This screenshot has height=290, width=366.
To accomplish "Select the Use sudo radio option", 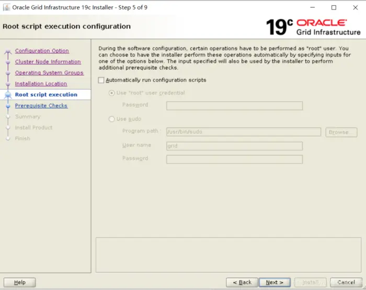I will pos(111,119).
